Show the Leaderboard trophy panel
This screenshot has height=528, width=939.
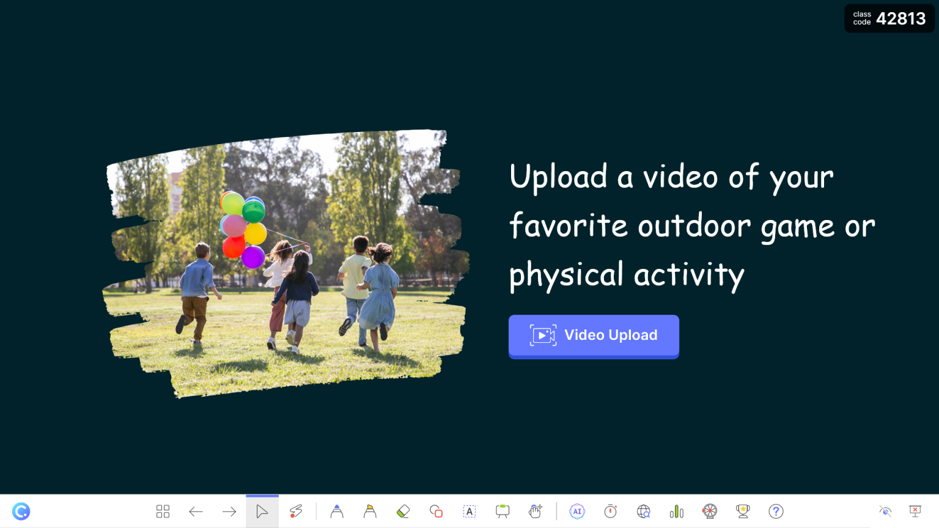742,511
